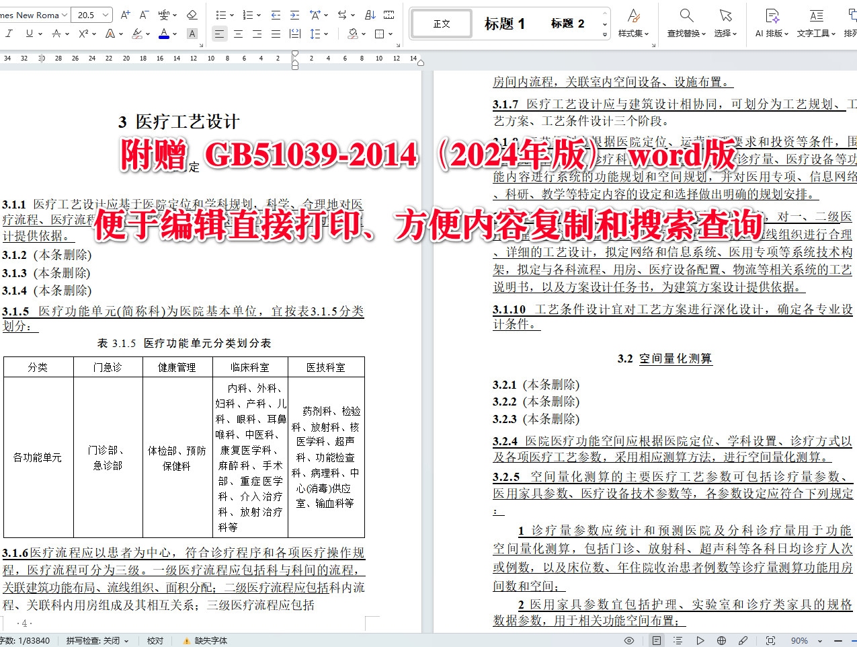Apply the text highlight color

(137, 34)
